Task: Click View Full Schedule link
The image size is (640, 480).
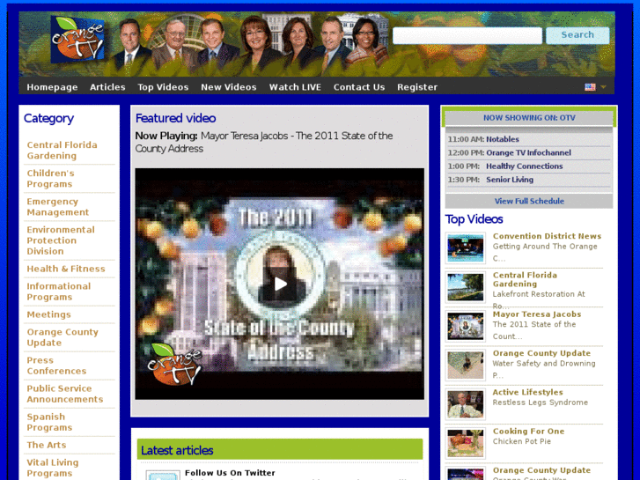Action: [529, 201]
